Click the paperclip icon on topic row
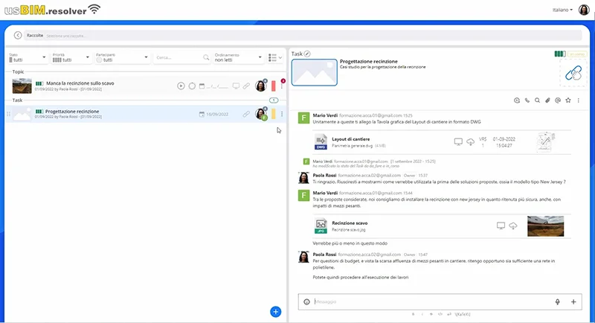The image size is (595, 323). click(x=246, y=86)
